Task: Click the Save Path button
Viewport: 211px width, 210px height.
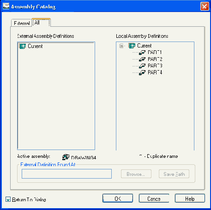Action: click(x=174, y=174)
